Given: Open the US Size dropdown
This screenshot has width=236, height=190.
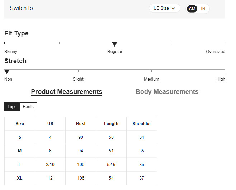Looking at the screenshot, I should pyautogui.click(x=164, y=8).
